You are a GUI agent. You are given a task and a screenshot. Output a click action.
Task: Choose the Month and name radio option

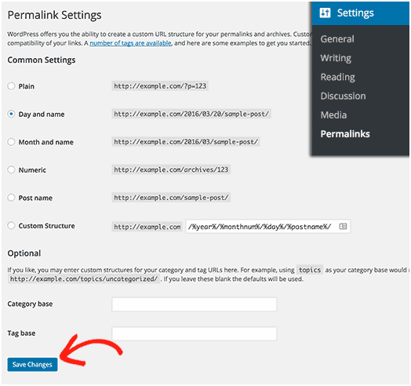11,142
